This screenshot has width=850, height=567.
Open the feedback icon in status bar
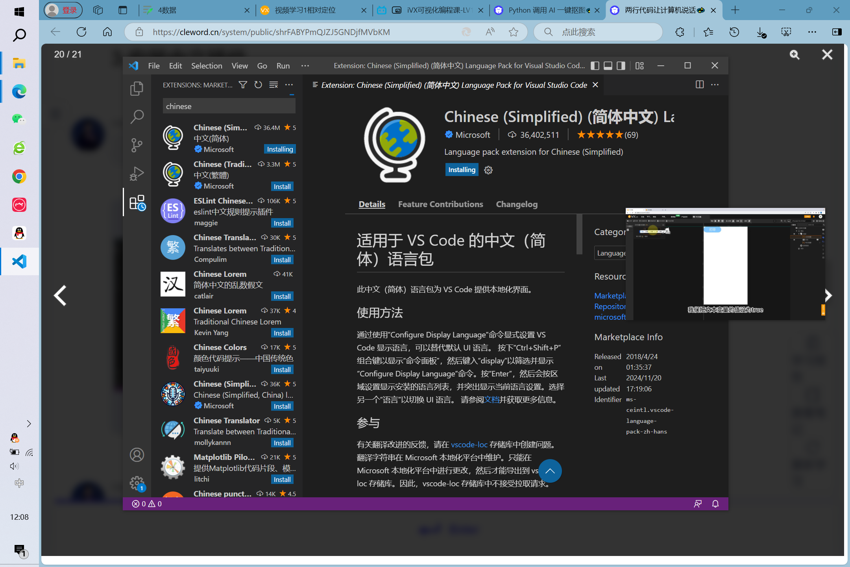click(698, 504)
